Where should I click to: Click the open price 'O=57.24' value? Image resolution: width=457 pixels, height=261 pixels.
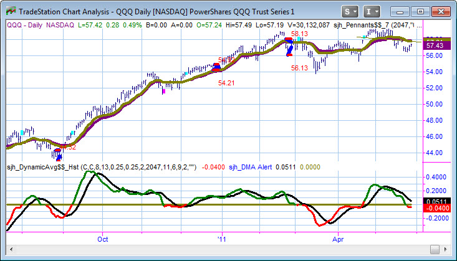(x=209, y=26)
